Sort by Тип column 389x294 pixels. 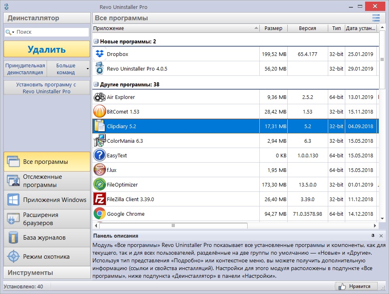pyautogui.click(x=336, y=28)
